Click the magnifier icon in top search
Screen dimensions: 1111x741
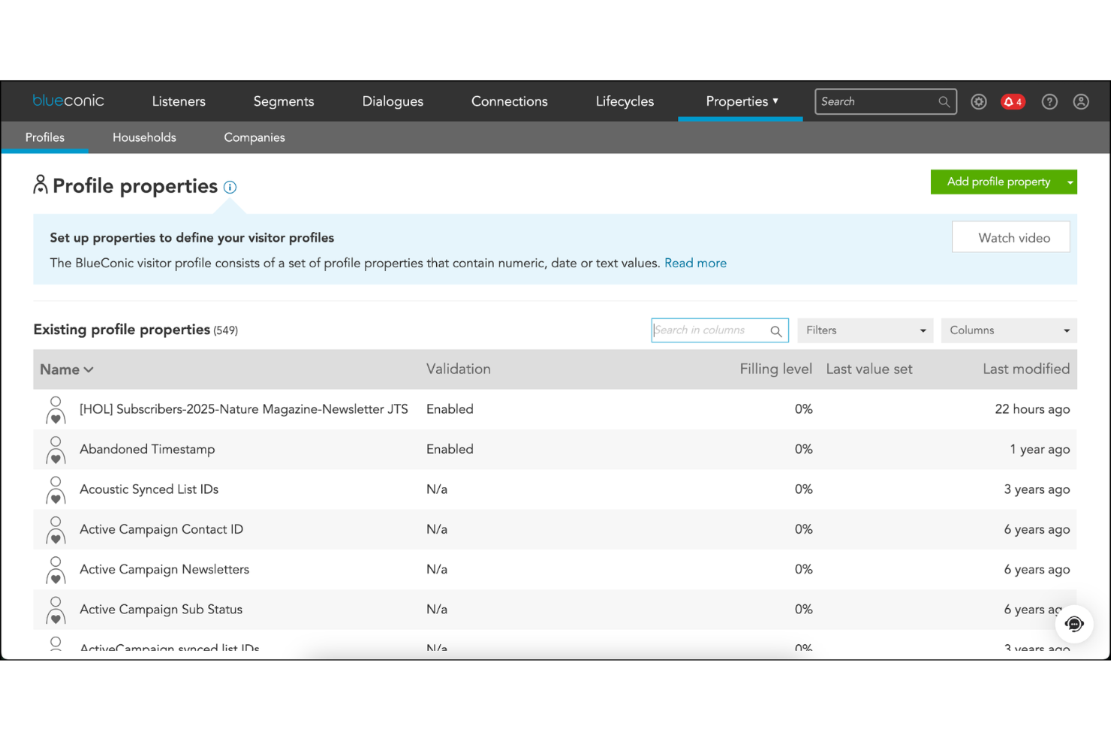point(944,101)
